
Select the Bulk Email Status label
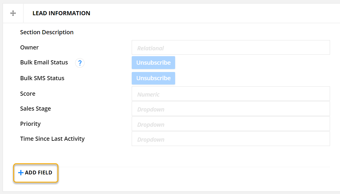click(x=44, y=62)
